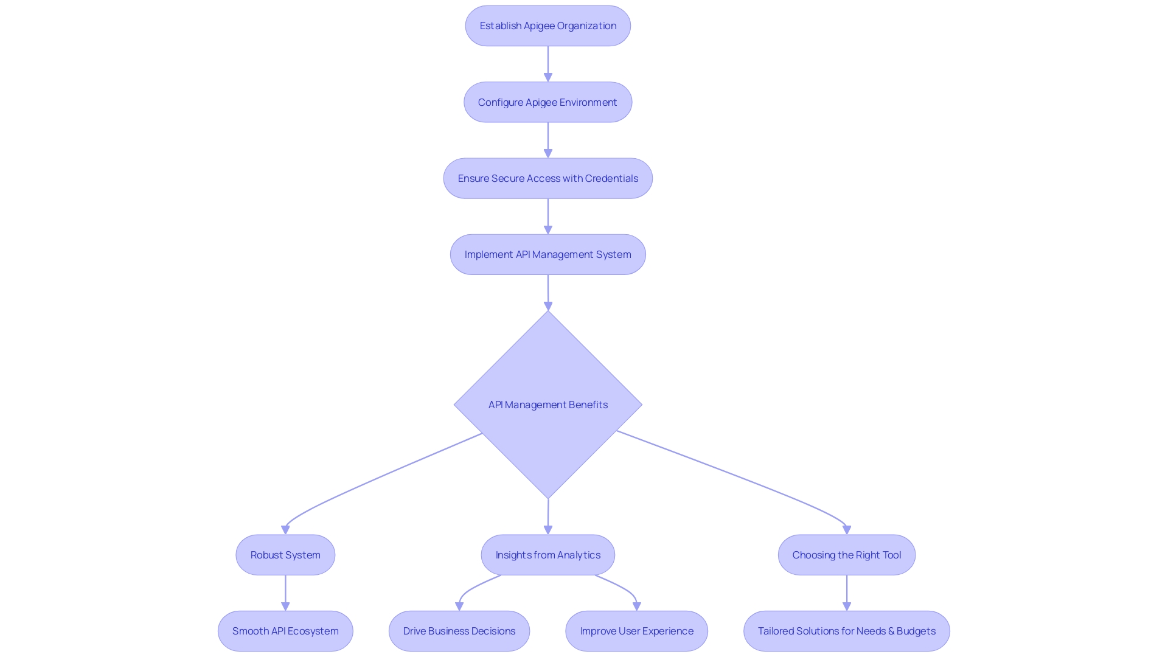The height and width of the screenshot is (657, 1168).
Task: Toggle the Choosing the Right Tool branch
Action: (846, 554)
